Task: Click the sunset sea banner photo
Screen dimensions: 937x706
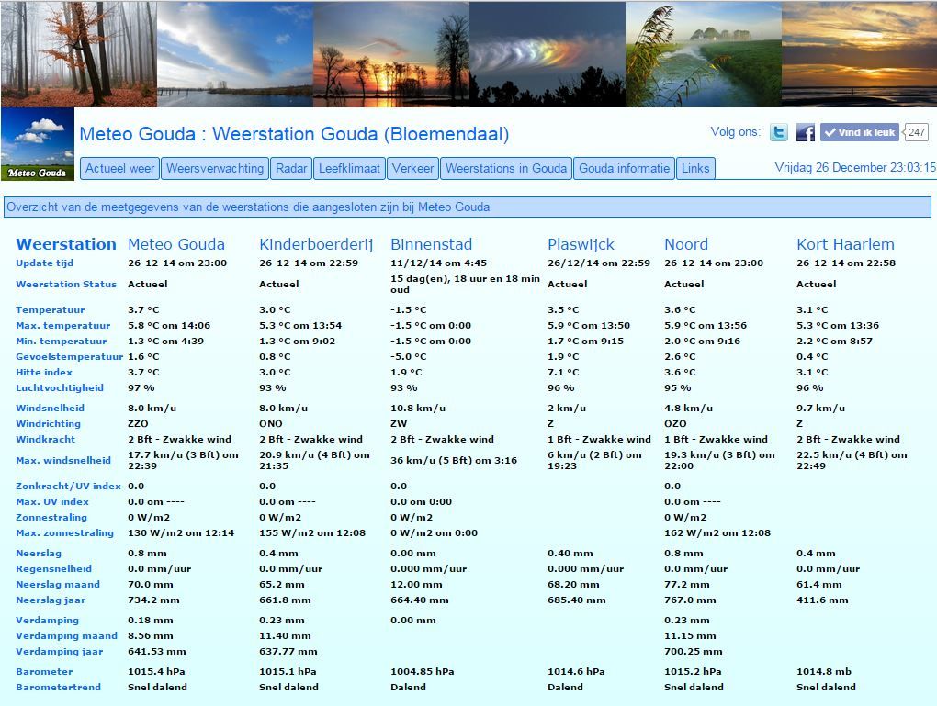Action: [859, 54]
